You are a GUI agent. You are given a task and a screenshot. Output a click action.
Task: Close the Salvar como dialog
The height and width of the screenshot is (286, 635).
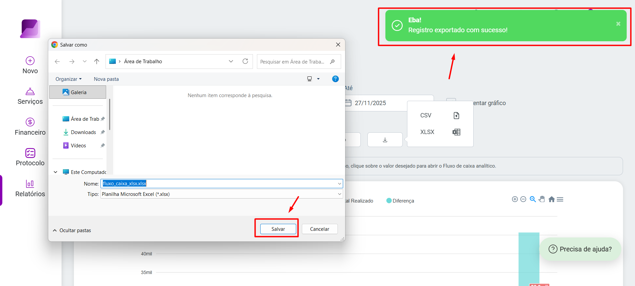tap(338, 45)
